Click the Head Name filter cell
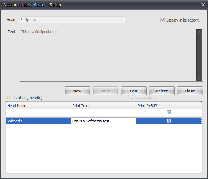 tap(38, 113)
